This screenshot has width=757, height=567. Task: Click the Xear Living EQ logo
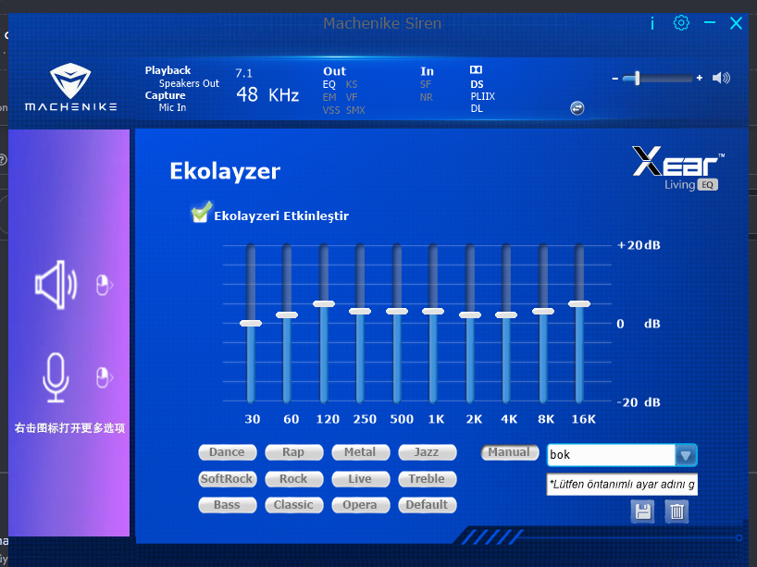click(x=678, y=168)
